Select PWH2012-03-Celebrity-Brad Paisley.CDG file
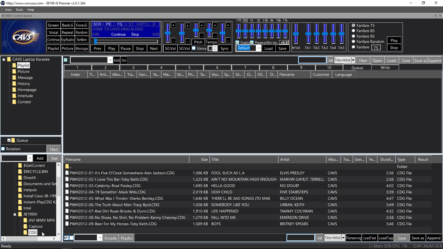 (105, 186)
